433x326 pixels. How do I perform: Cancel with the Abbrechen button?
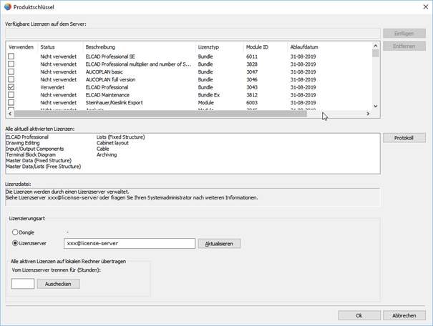[404, 315]
